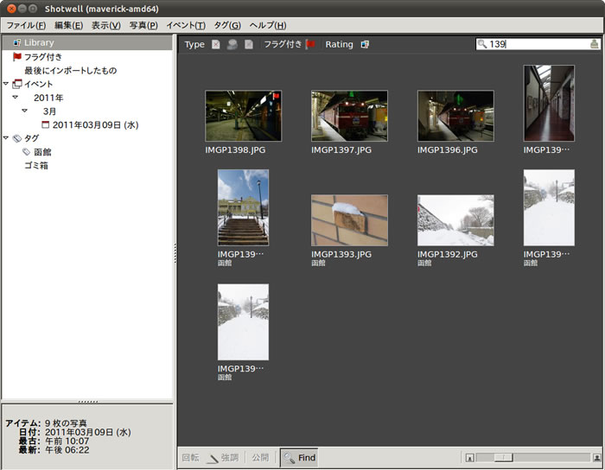
Task: Click the thumbnail zoom slider handle
Action: pos(504,458)
